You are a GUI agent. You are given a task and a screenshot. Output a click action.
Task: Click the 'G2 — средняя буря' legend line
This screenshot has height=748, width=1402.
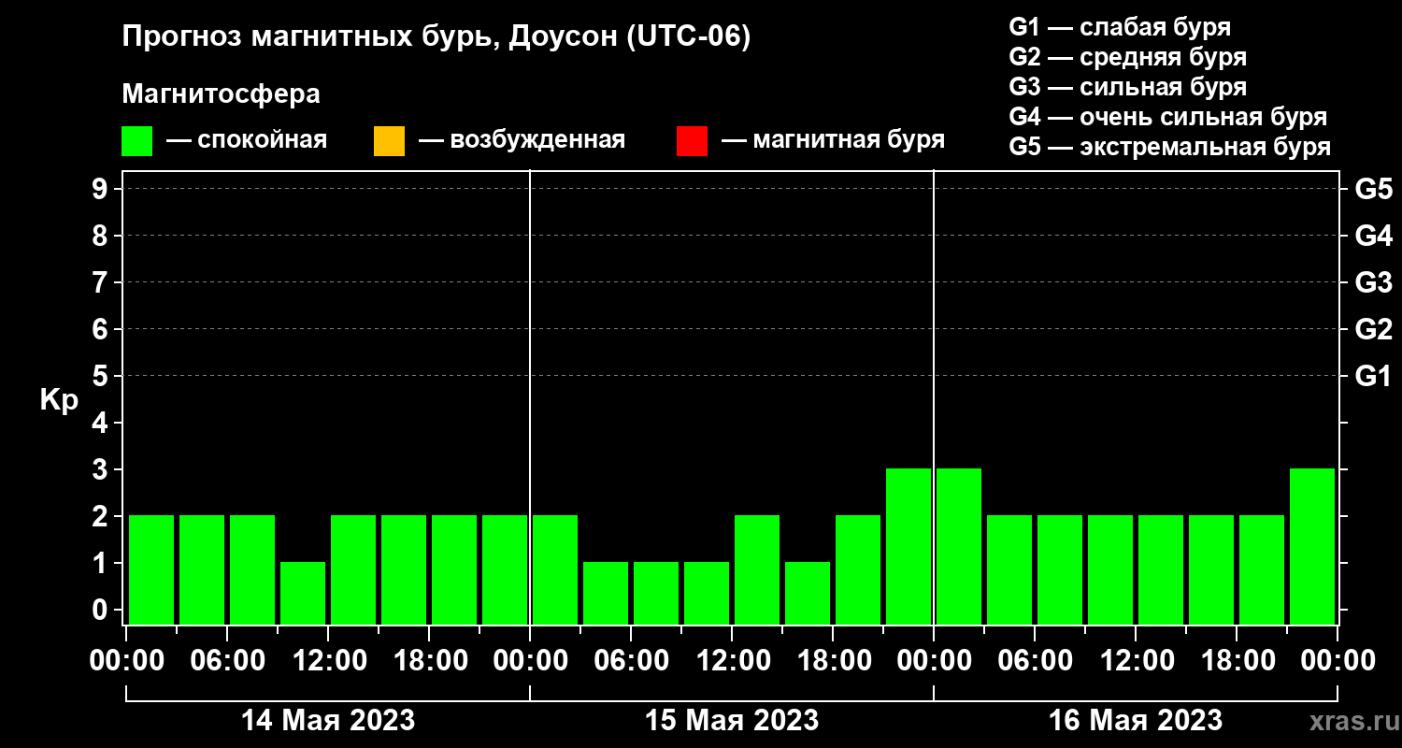pos(1128,57)
